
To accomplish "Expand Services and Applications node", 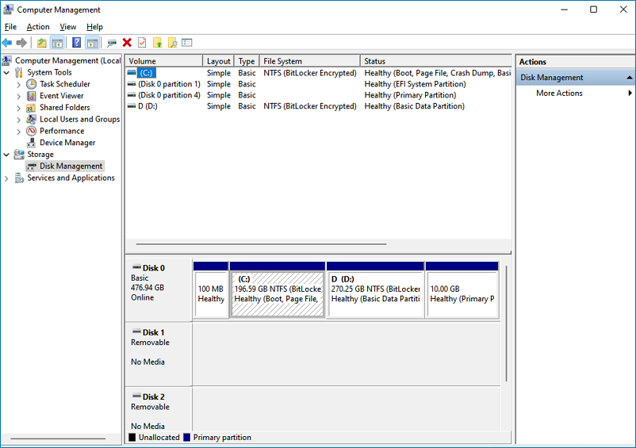I will [x=6, y=178].
